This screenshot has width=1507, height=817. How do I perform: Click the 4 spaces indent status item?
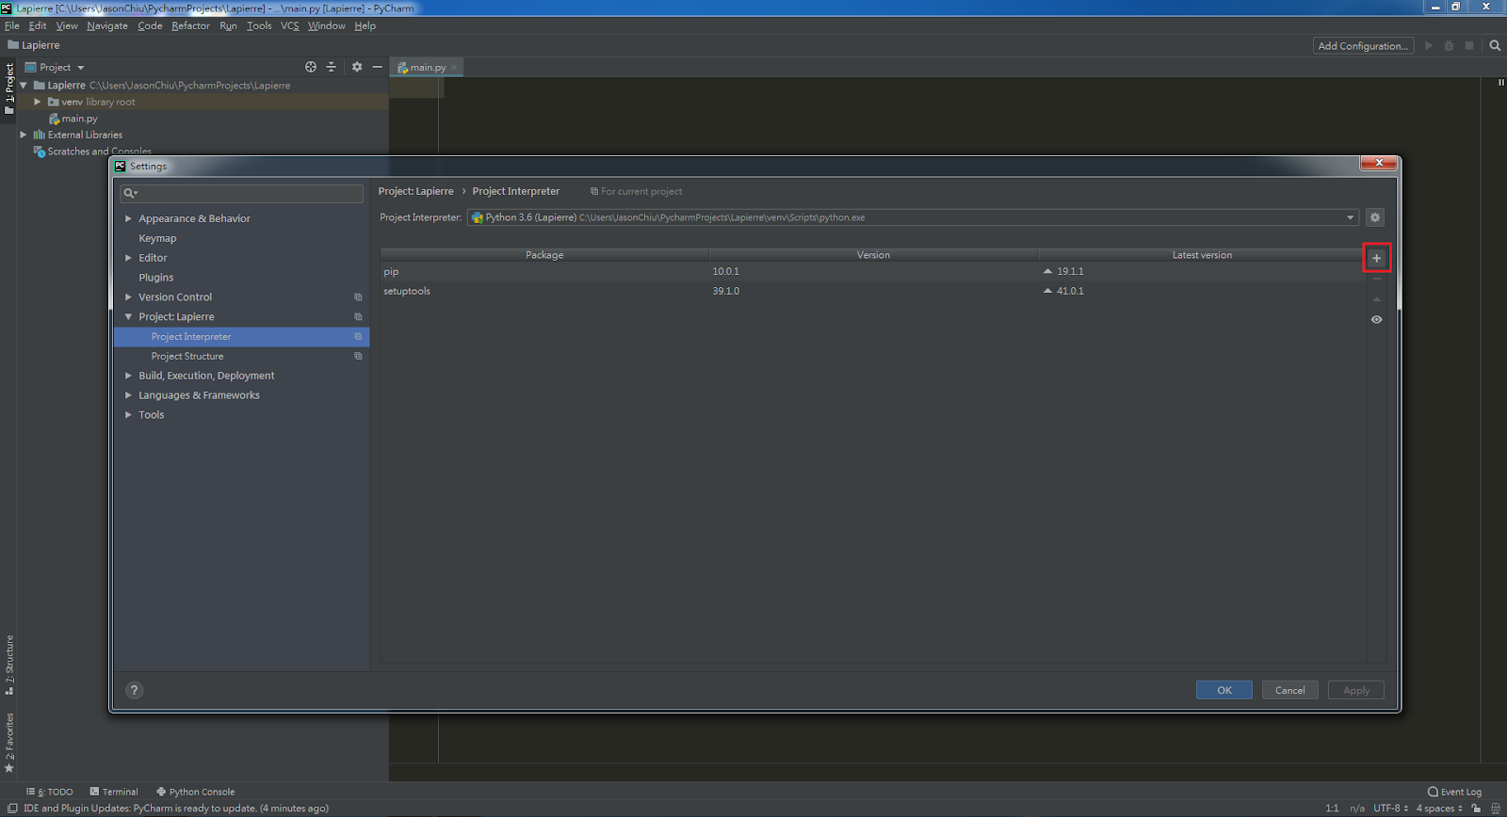click(x=1439, y=809)
